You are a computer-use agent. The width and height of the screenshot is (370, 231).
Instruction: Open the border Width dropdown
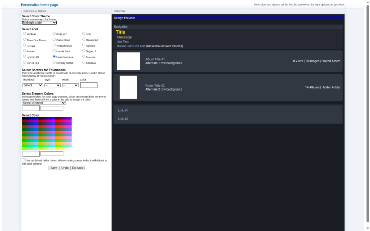pos(70,85)
